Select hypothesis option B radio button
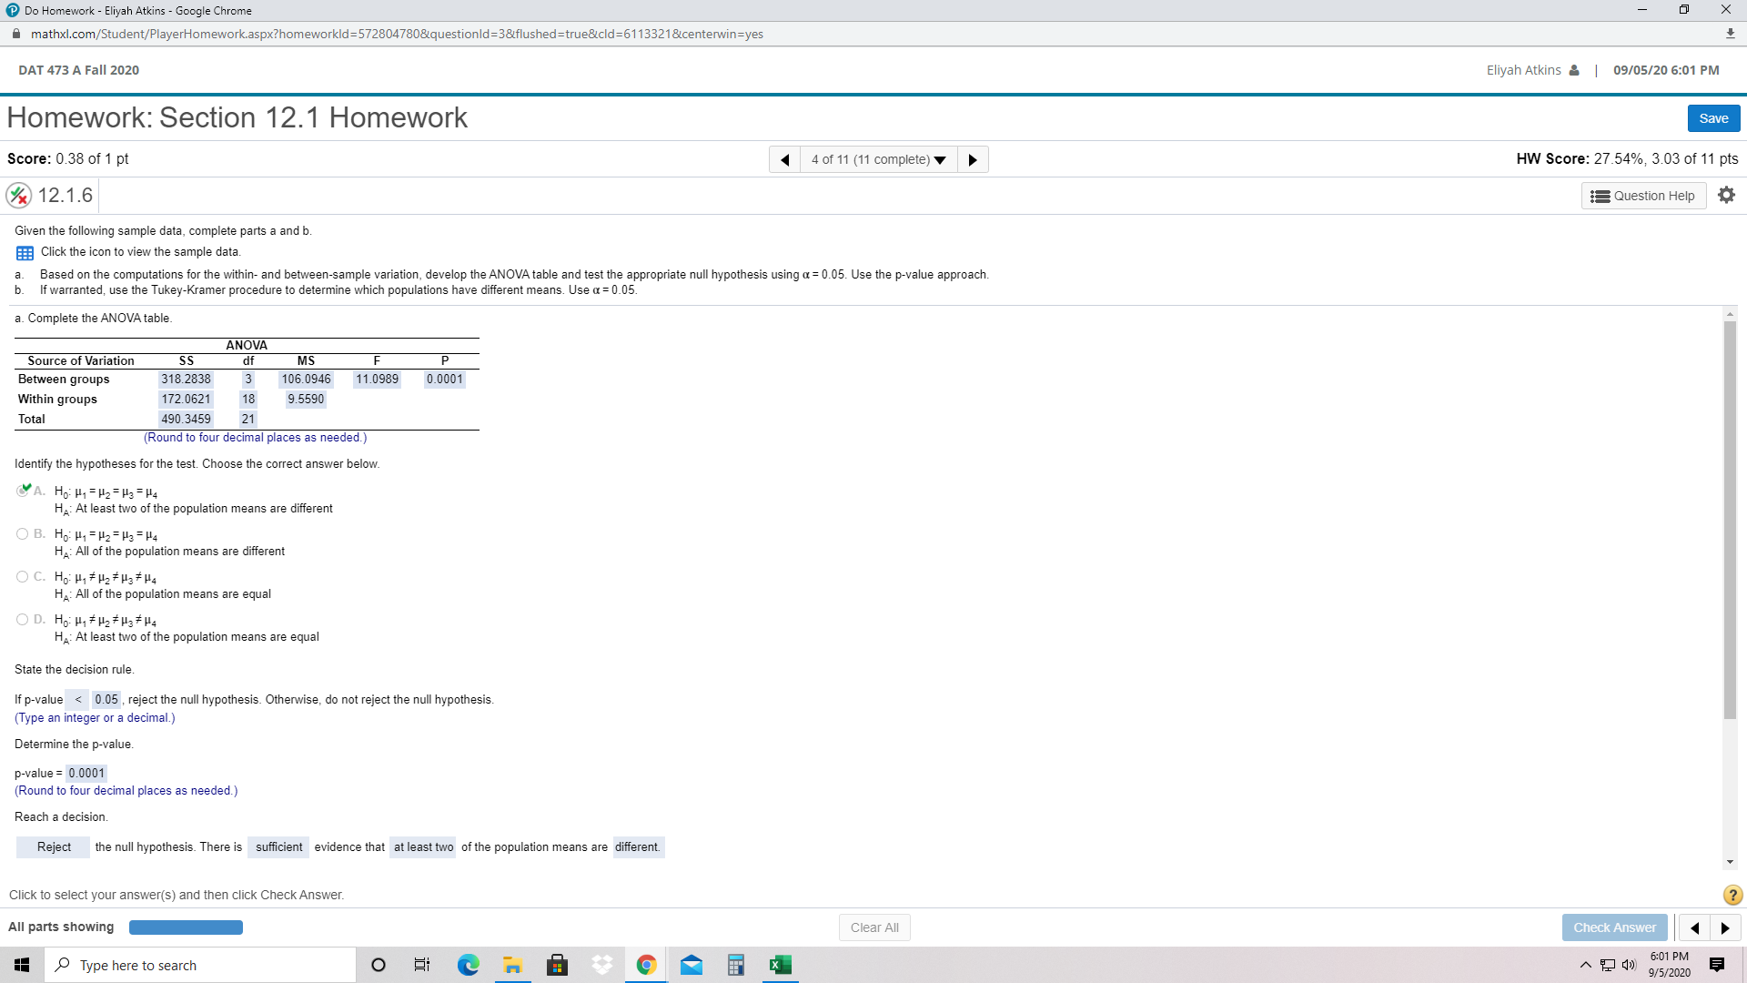The height and width of the screenshot is (983, 1747). [22, 534]
